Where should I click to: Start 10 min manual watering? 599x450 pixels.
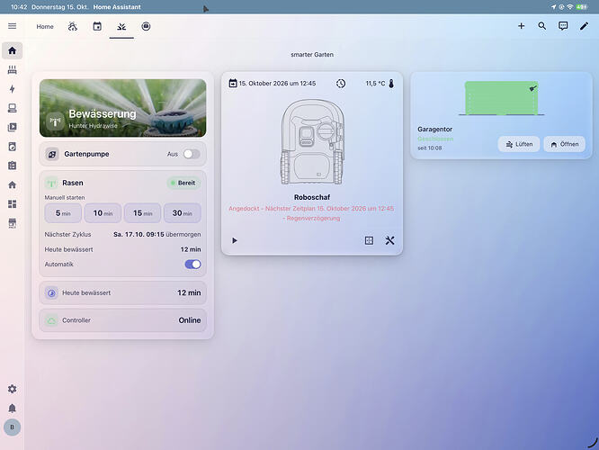(103, 213)
